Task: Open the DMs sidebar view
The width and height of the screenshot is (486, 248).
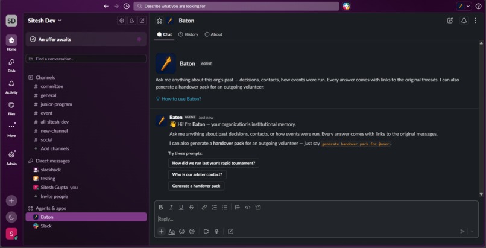Action: [x=11, y=65]
